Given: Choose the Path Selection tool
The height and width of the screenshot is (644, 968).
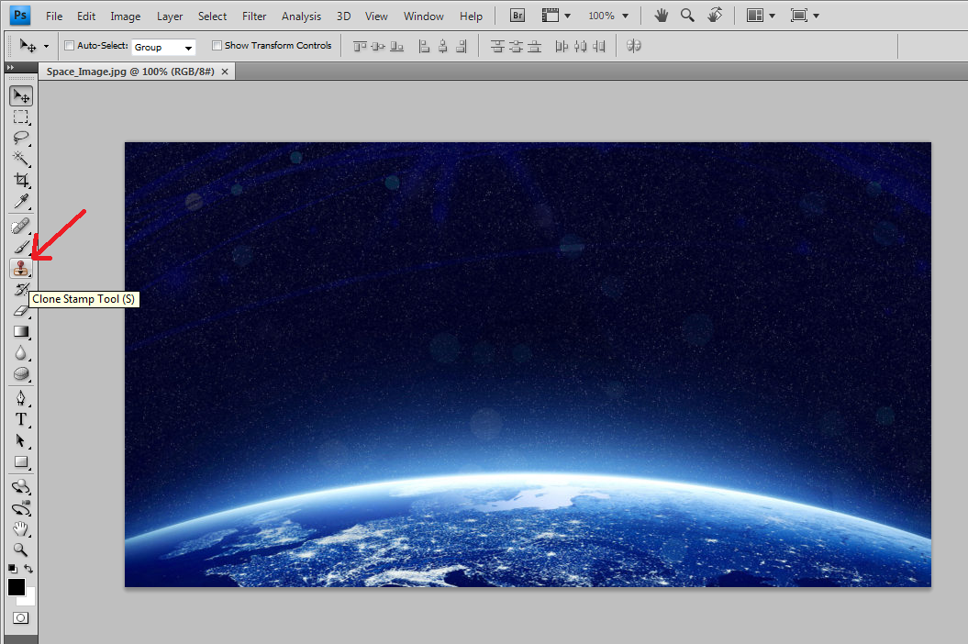Looking at the screenshot, I should tap(21, 440).
